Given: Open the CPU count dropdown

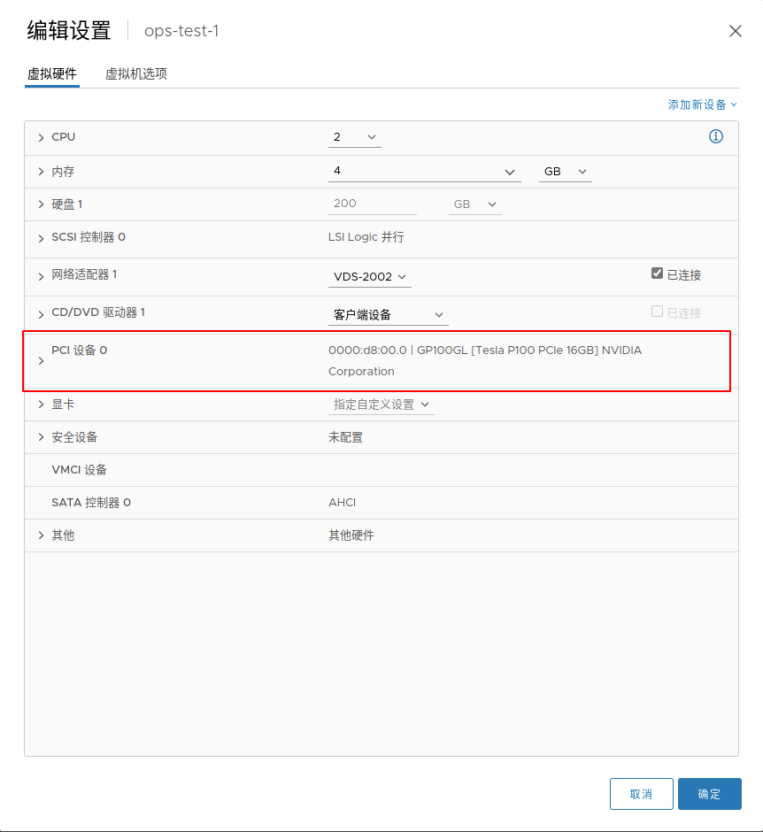Looking at the screenshot, I should (x=354, y=137).
